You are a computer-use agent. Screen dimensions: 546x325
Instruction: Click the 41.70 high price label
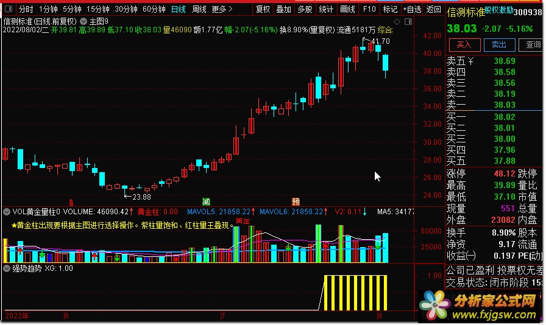(380, 41)
